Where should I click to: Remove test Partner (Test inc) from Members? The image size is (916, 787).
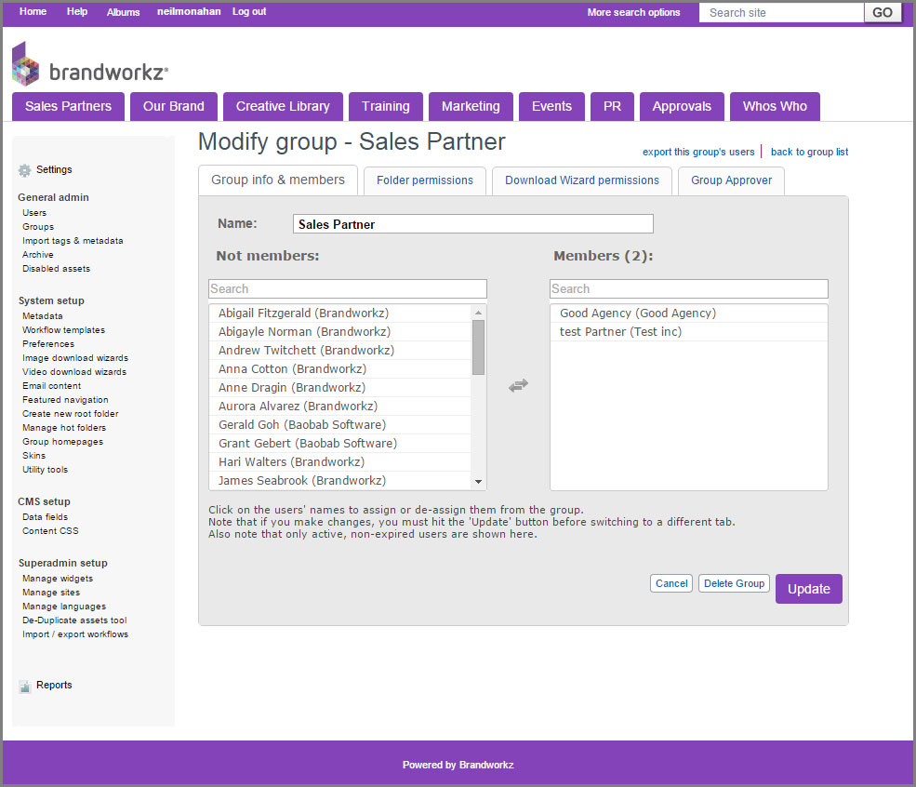689,332
